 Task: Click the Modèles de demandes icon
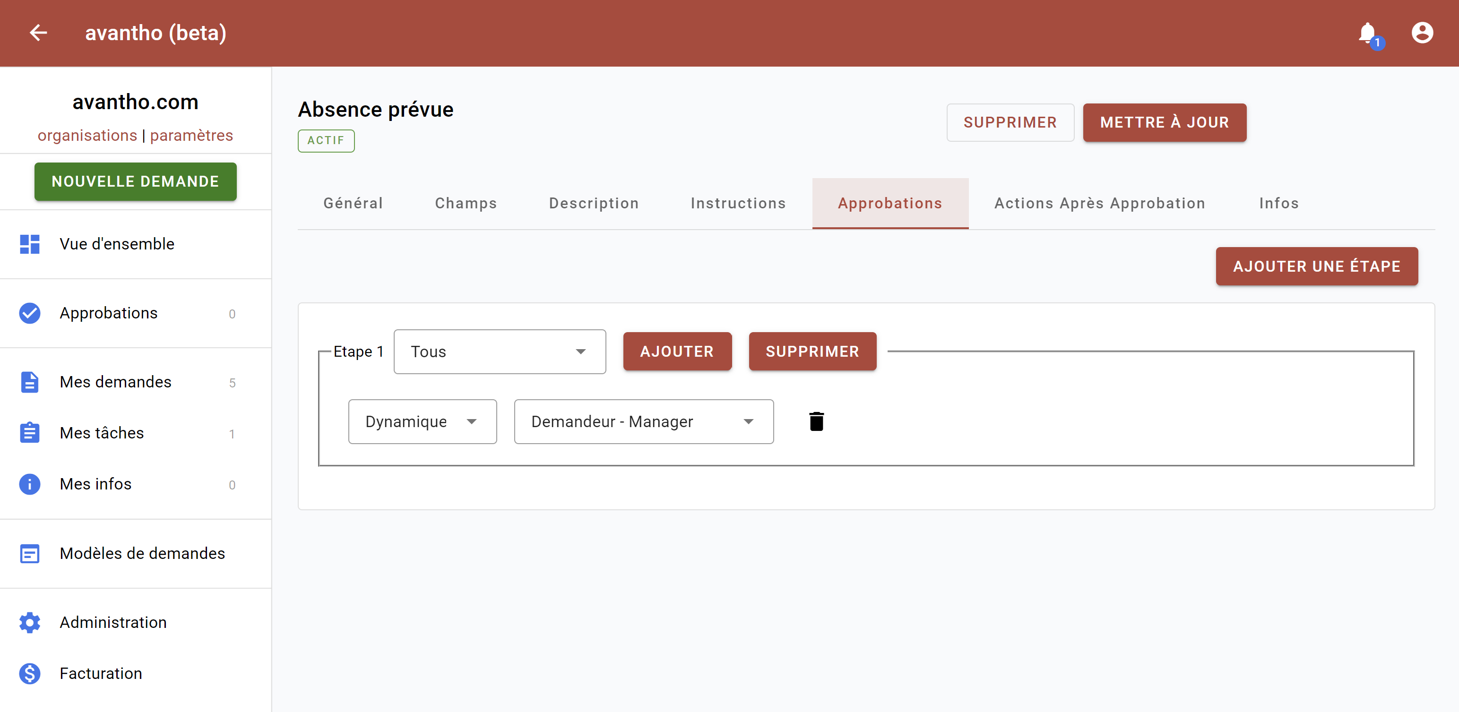click(29, 554)
